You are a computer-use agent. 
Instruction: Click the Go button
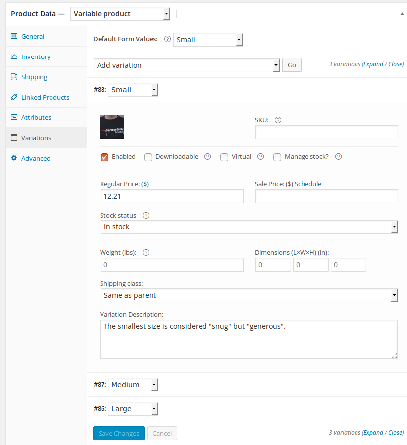tap(292, 65)
